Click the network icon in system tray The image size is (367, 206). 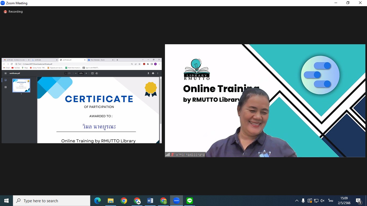point(316,201)
